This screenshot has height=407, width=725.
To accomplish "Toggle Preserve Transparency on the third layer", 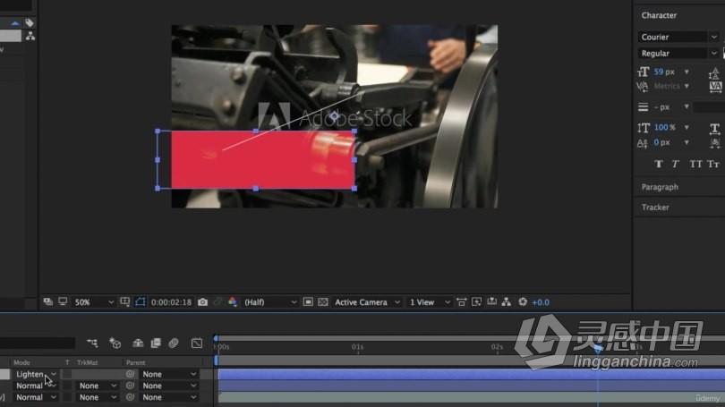I will (67, 397).
